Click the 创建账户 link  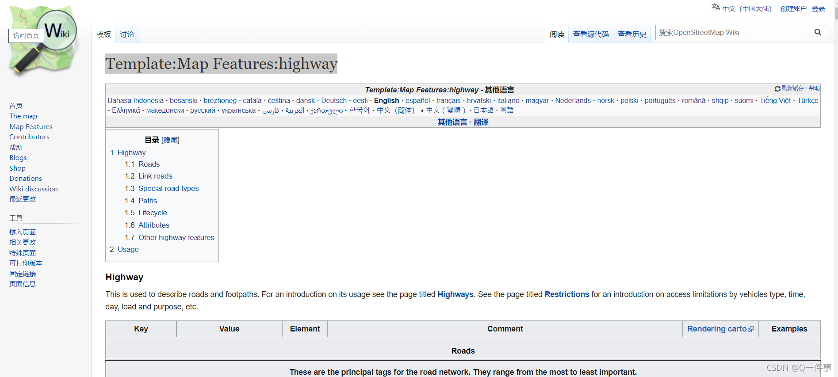[x=793, y=8]
